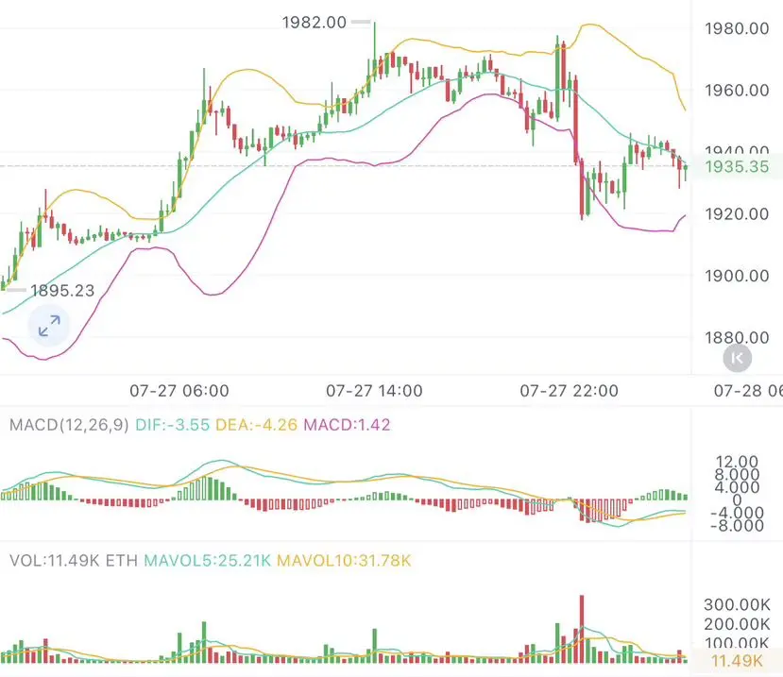Image resolution: width=783 pixels, height=677 pixels.
Task: Tap the tallest red volume bar
Action: [x=581, y=629]
